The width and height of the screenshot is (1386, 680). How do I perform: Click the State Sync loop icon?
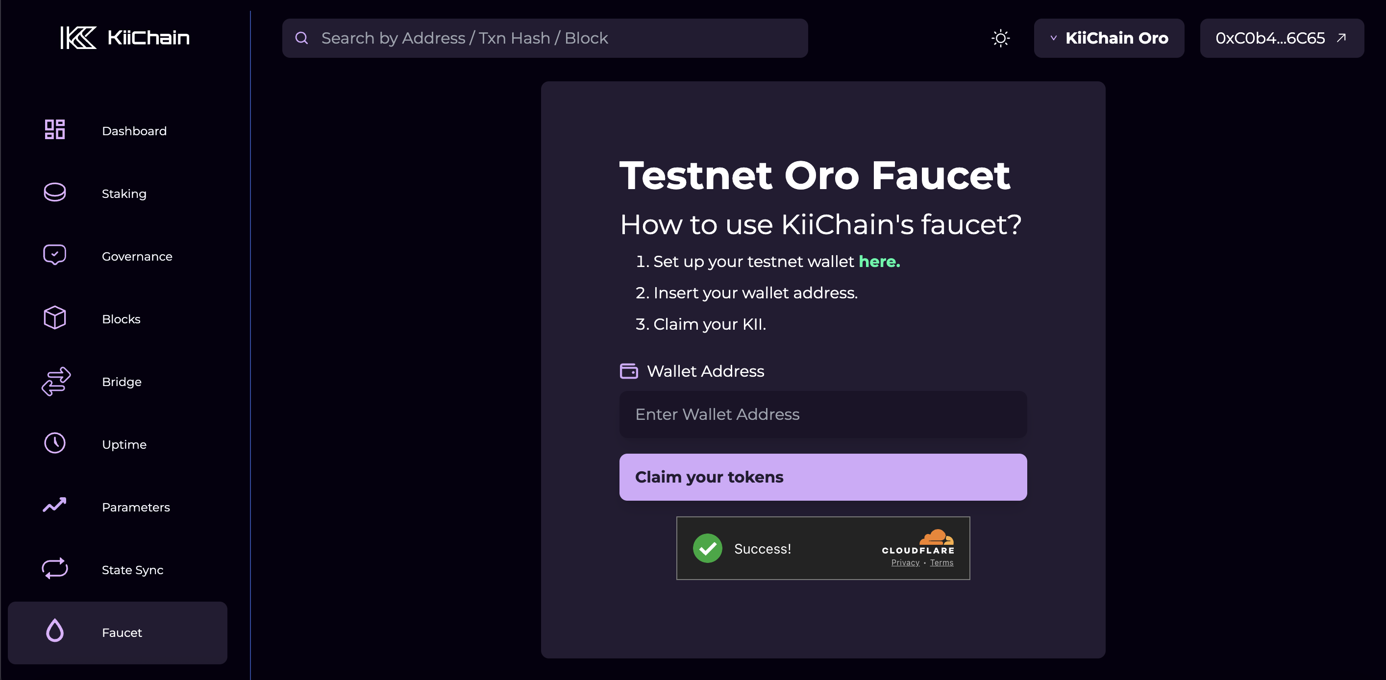point(54,569)
